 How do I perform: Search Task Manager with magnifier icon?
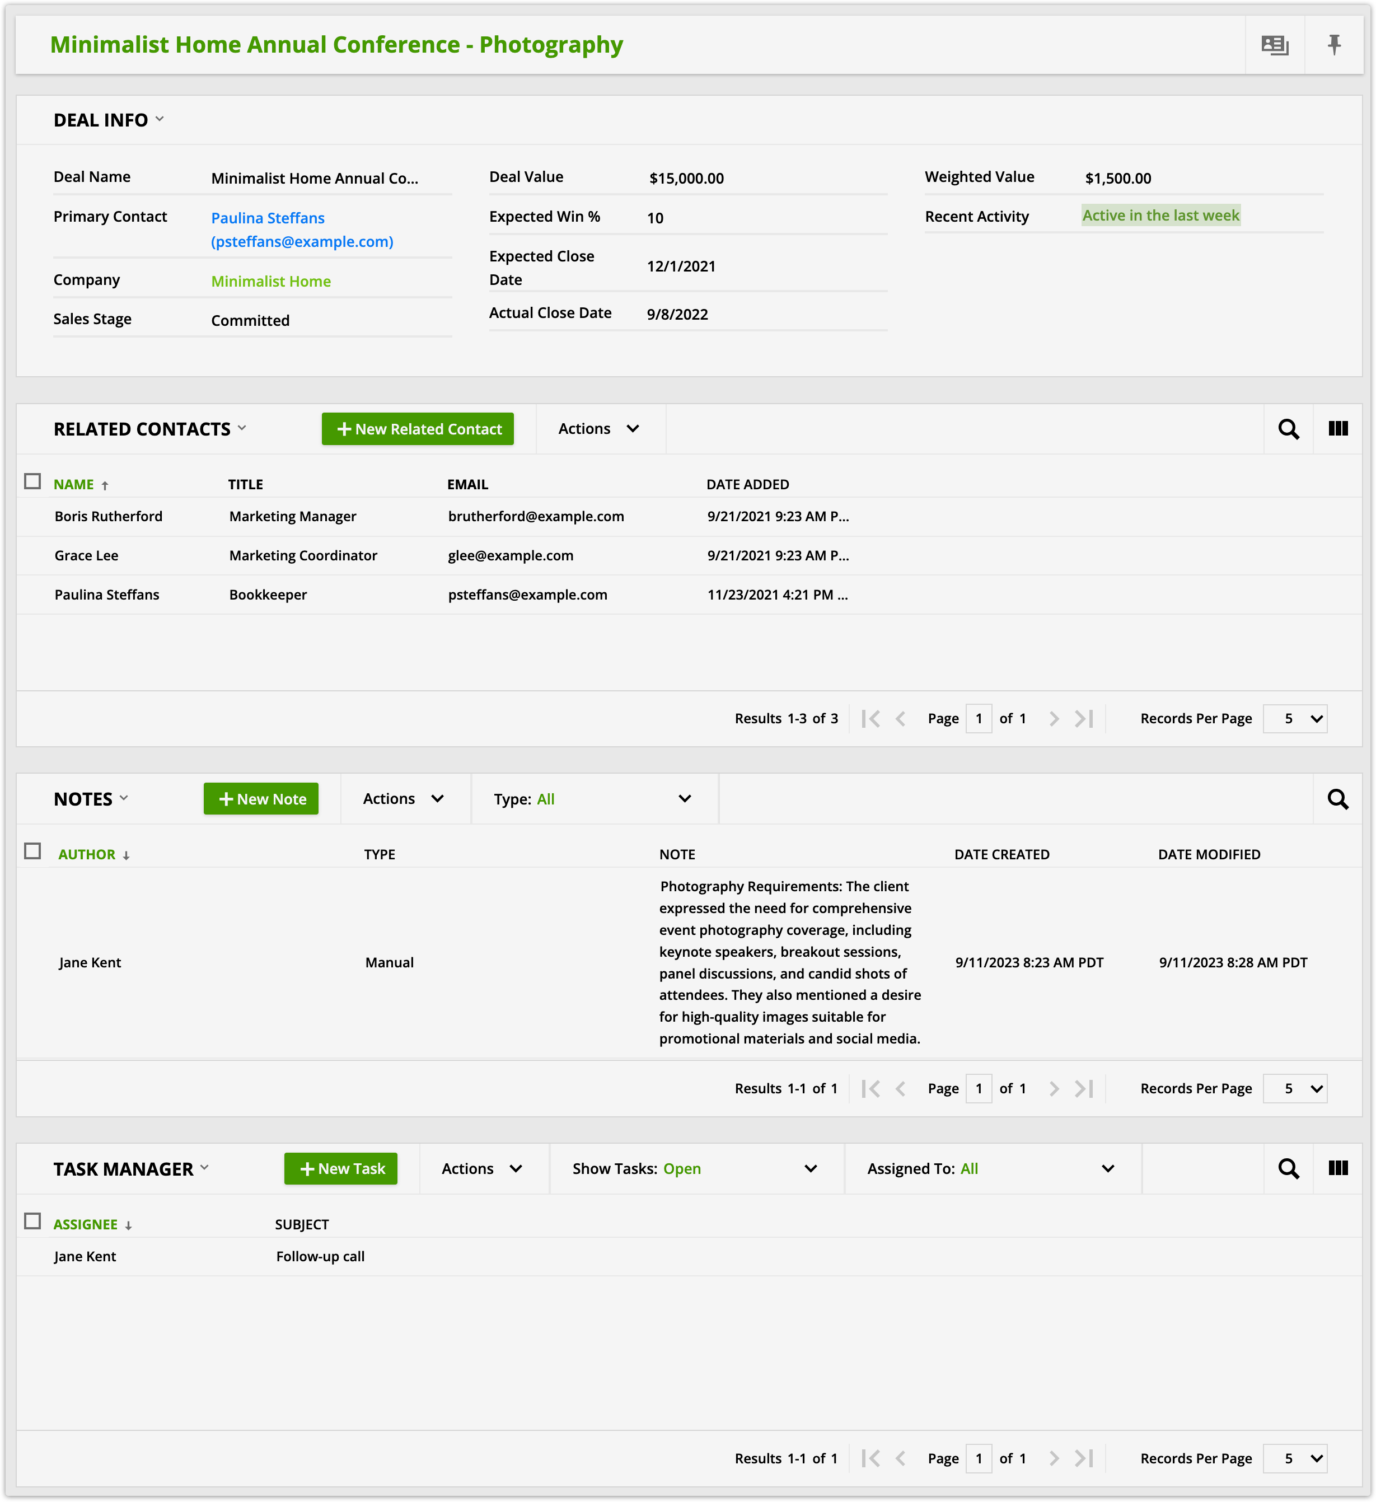(1288, 1168)
